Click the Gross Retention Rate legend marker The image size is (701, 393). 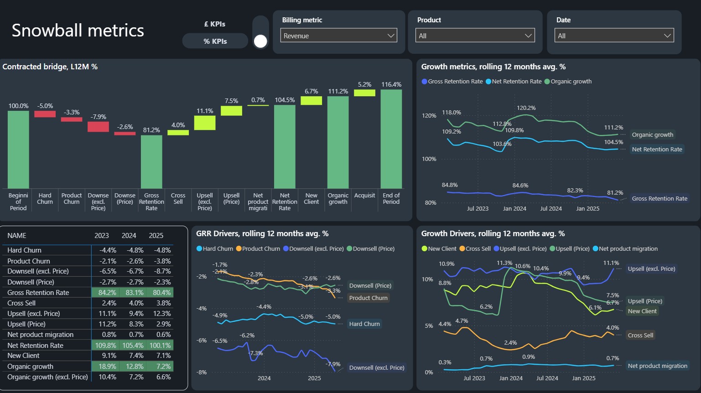(x=425, y=82)
